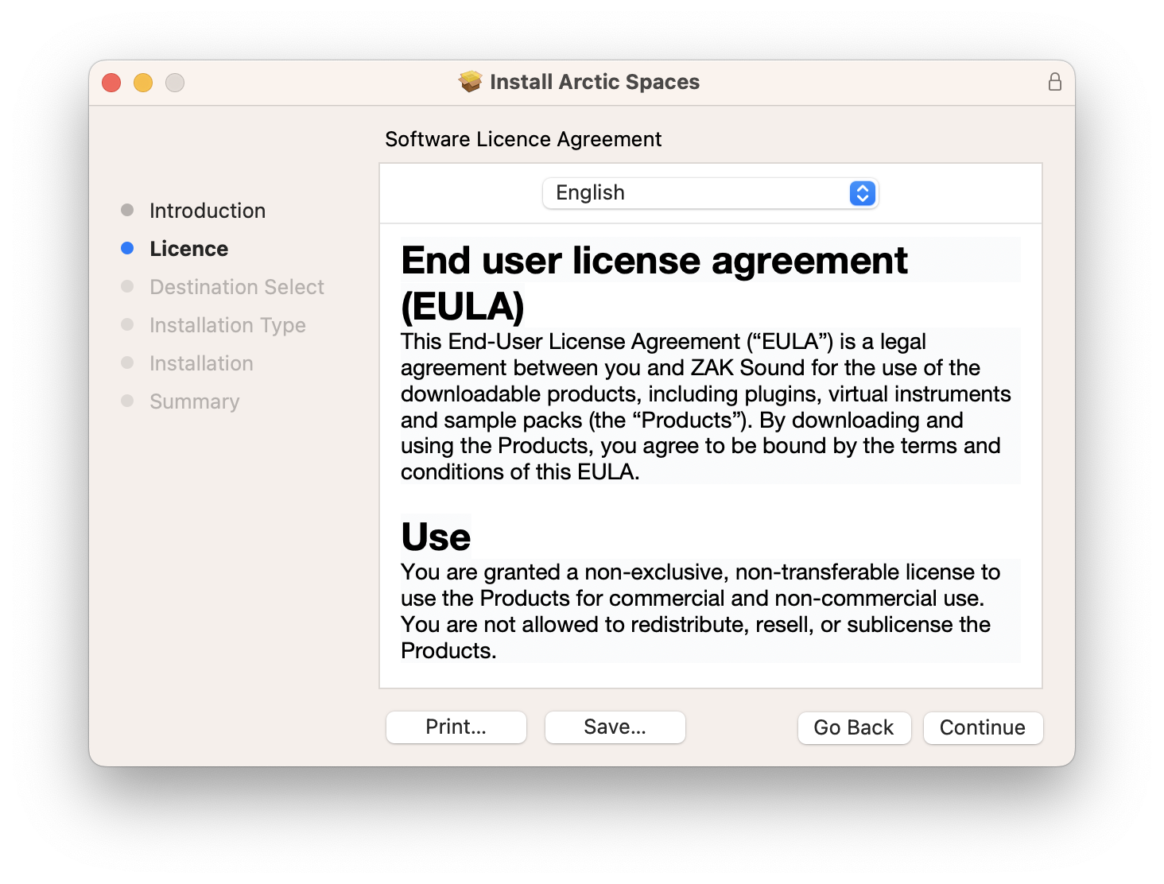Screen dimensions: 1164x884
Task: Click the package icon beside Install Arctic Spaces
Action: coord(471,82)
